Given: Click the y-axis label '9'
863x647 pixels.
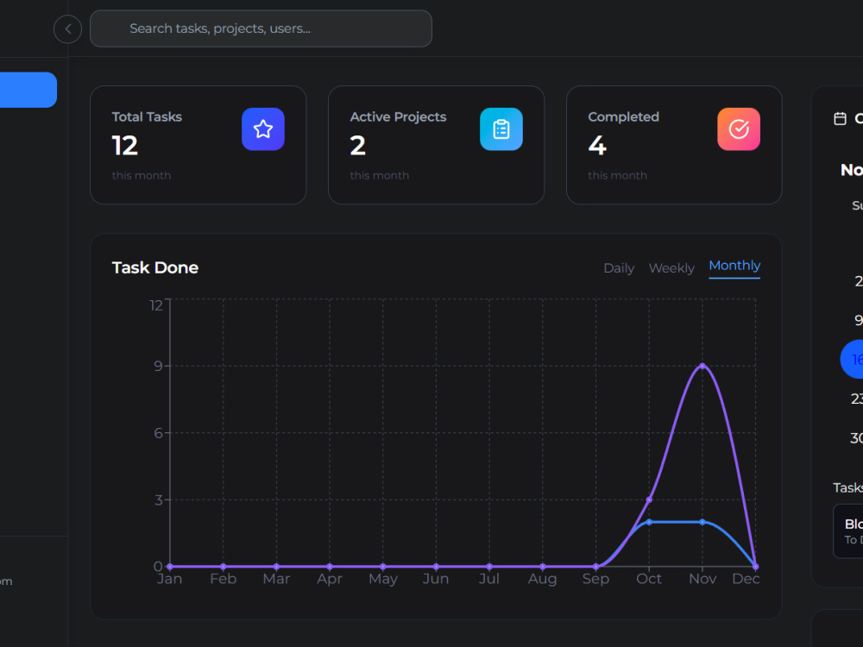Looking at the screenshot, I should click(159, 366).
